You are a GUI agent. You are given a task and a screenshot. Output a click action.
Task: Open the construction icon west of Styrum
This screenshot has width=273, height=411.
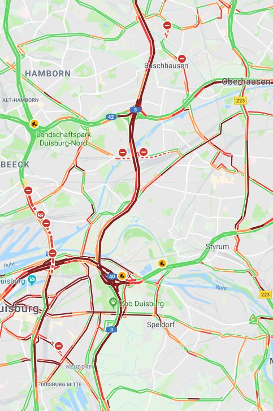162,263
